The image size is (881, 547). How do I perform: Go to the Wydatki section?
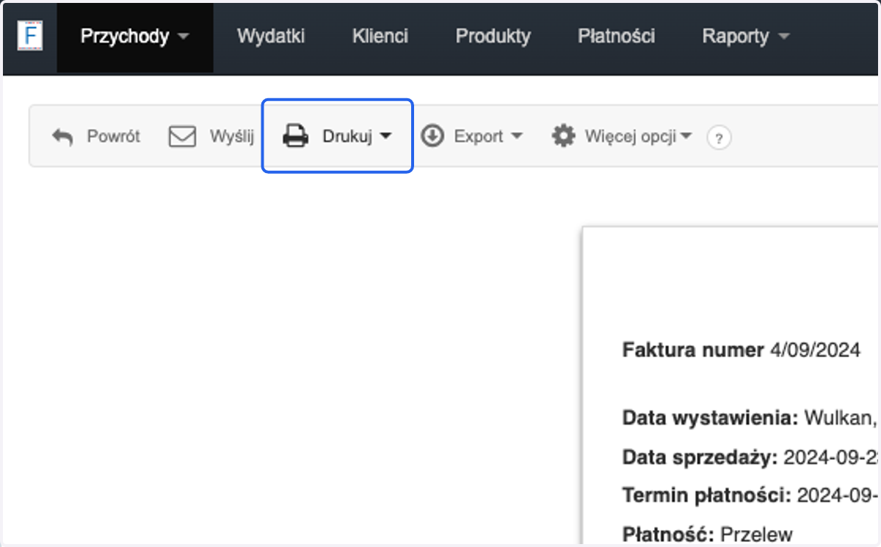tap(271, 37)
